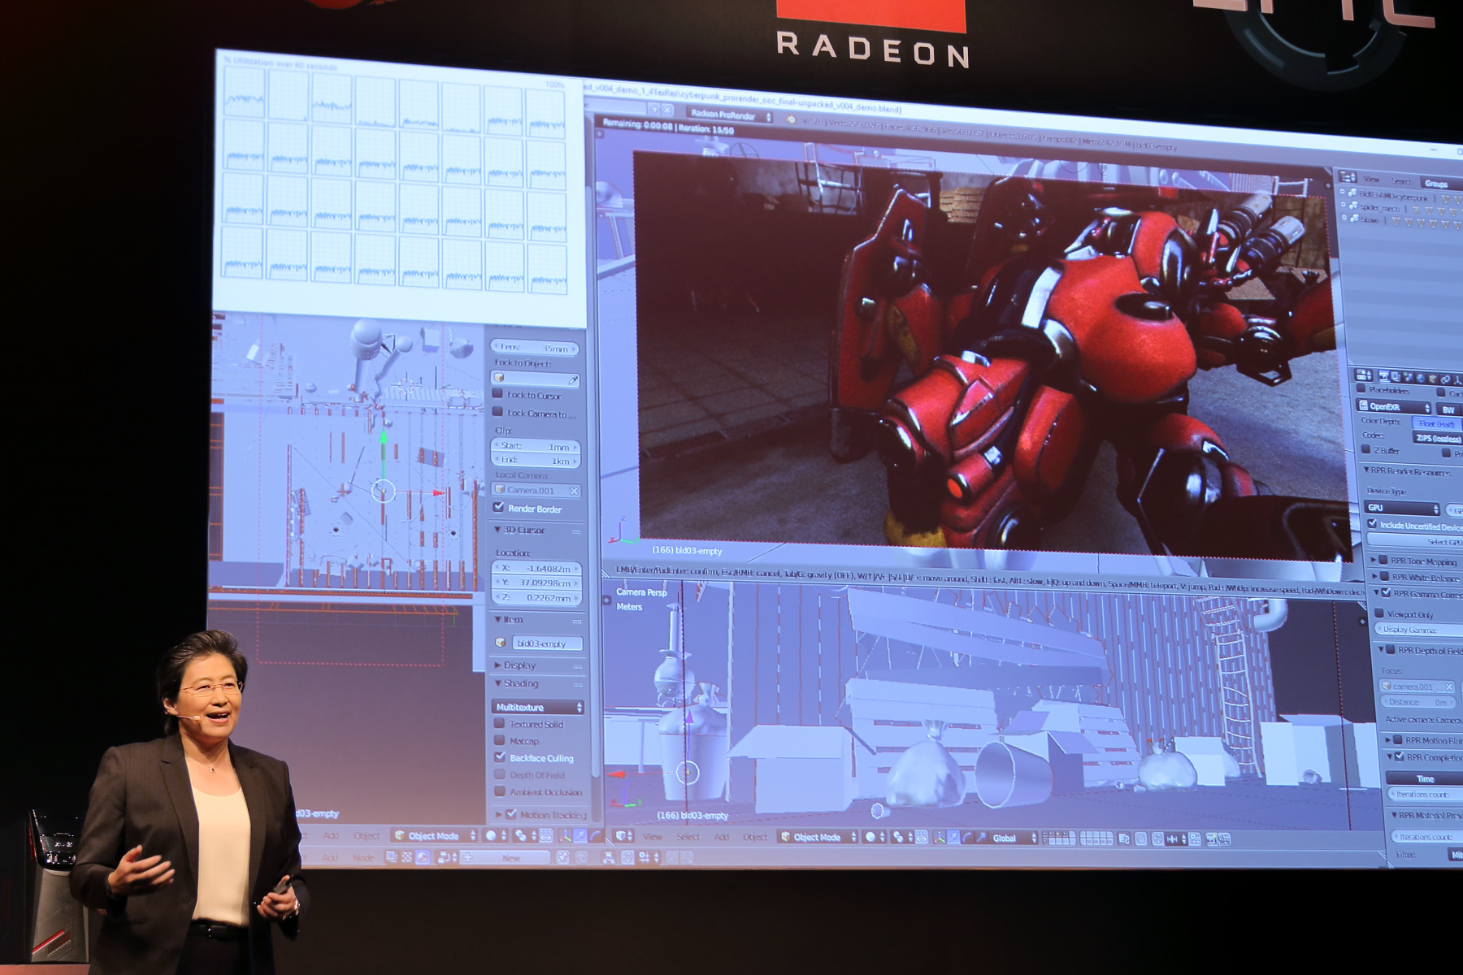
Task: Uncheck the Render Border checkbox
Action: pyautogui.click(x=499, y=508)
